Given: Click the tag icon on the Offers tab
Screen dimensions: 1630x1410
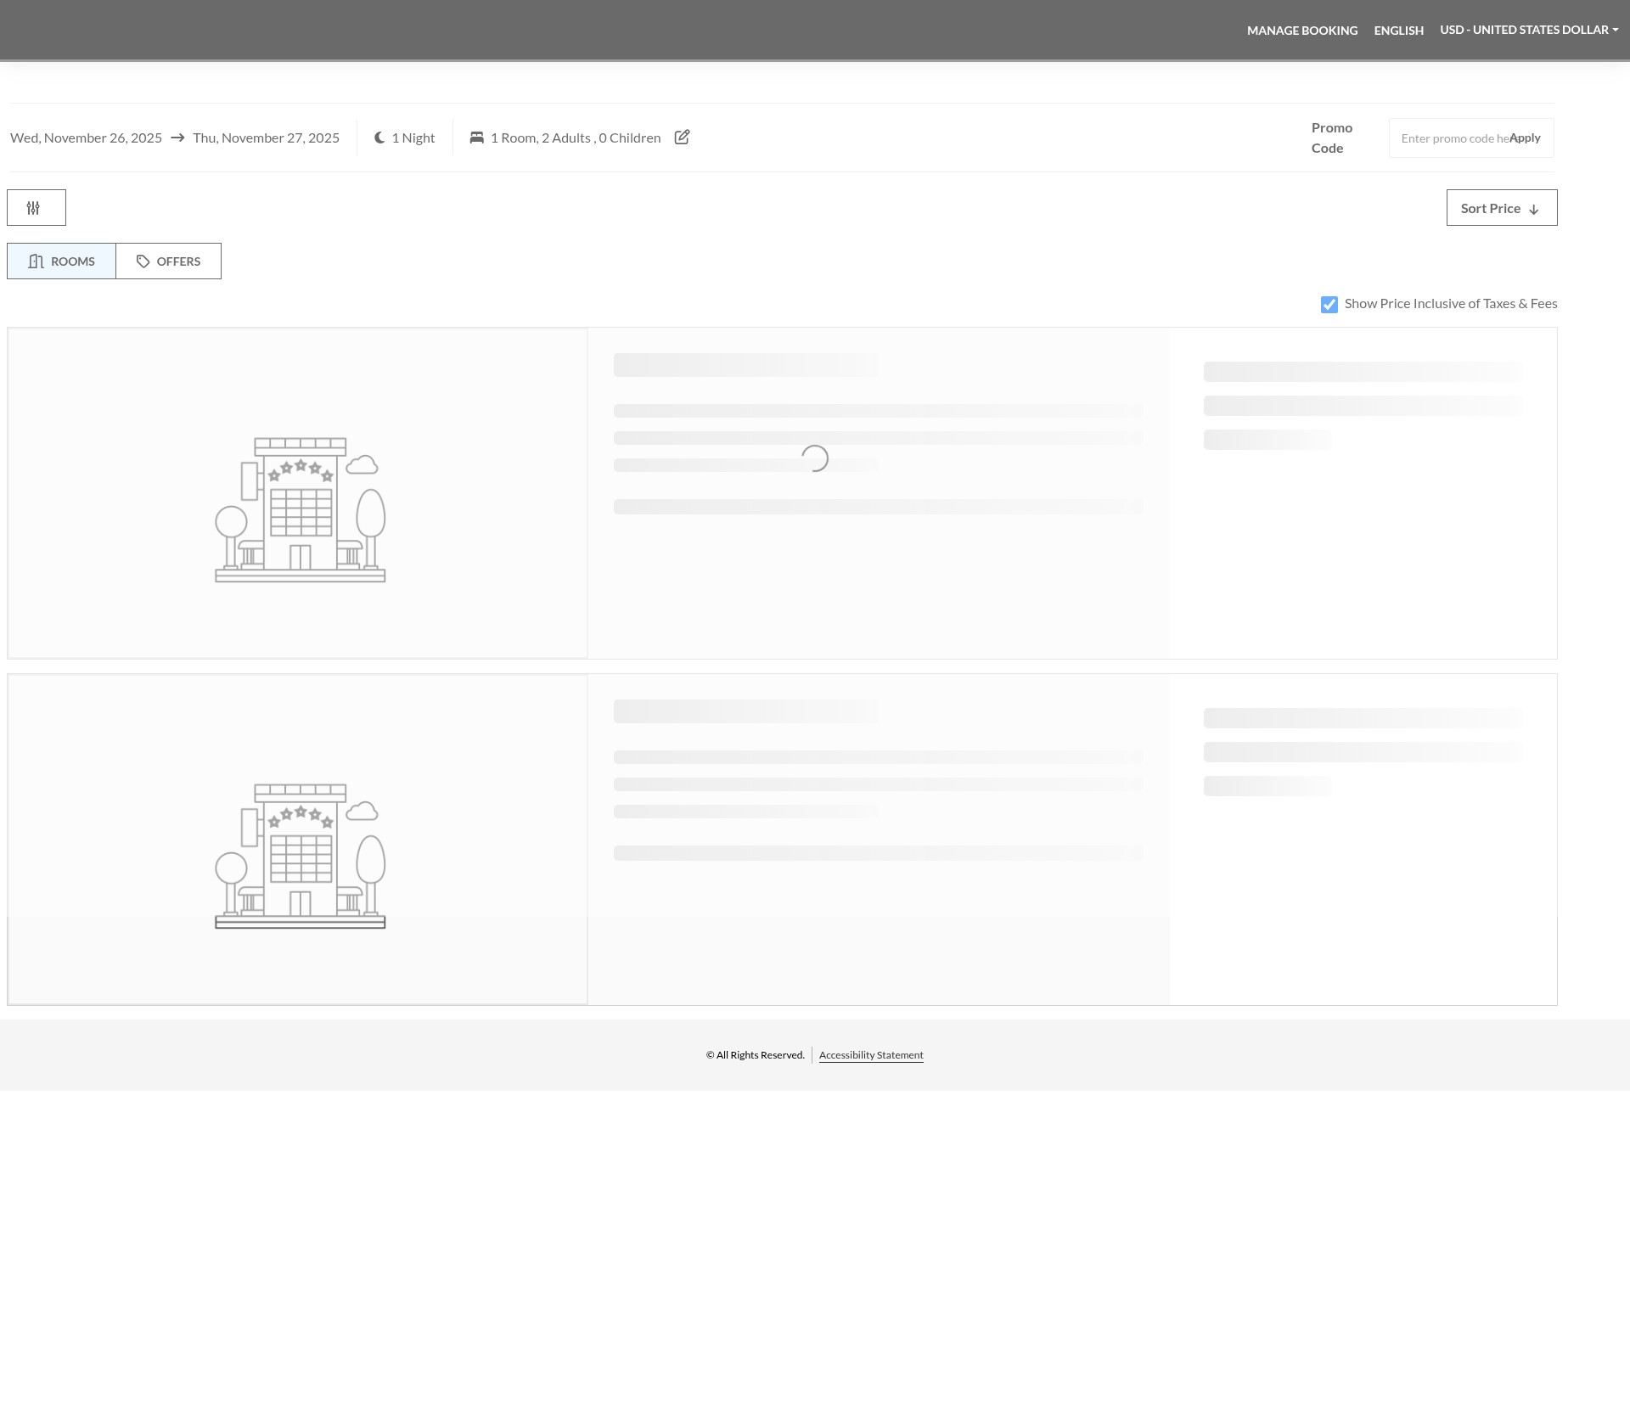Looking at the screenshot, I should pyautogui.click(x=143, y=261).
